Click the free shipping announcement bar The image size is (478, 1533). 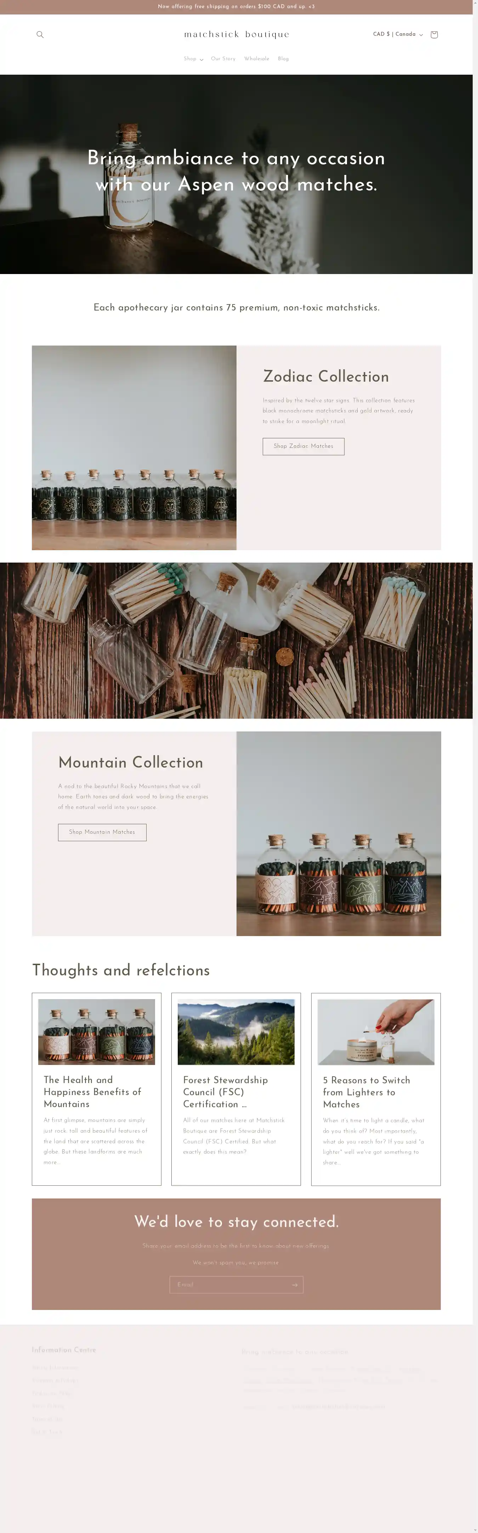point(236,7)
